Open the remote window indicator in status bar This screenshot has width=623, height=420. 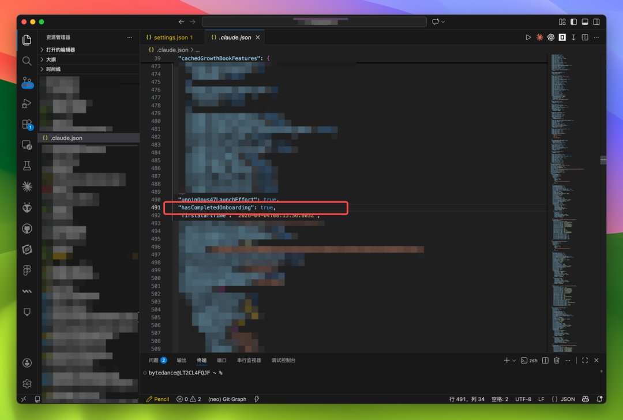point(24,399)
